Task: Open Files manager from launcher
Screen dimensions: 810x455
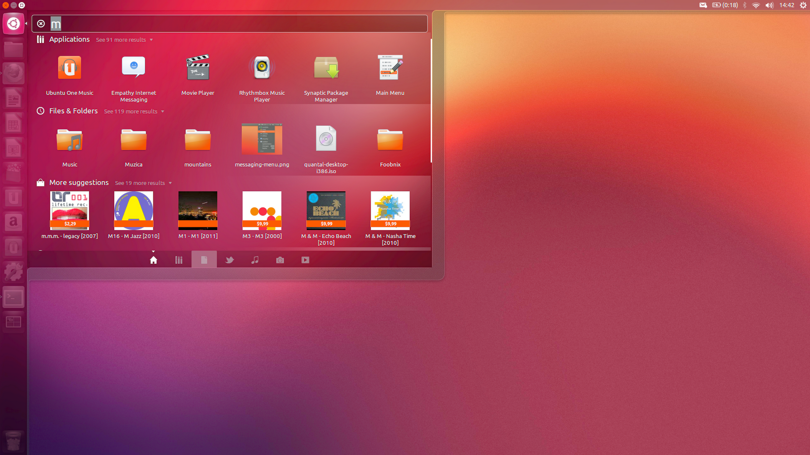Action: [14, 49]
